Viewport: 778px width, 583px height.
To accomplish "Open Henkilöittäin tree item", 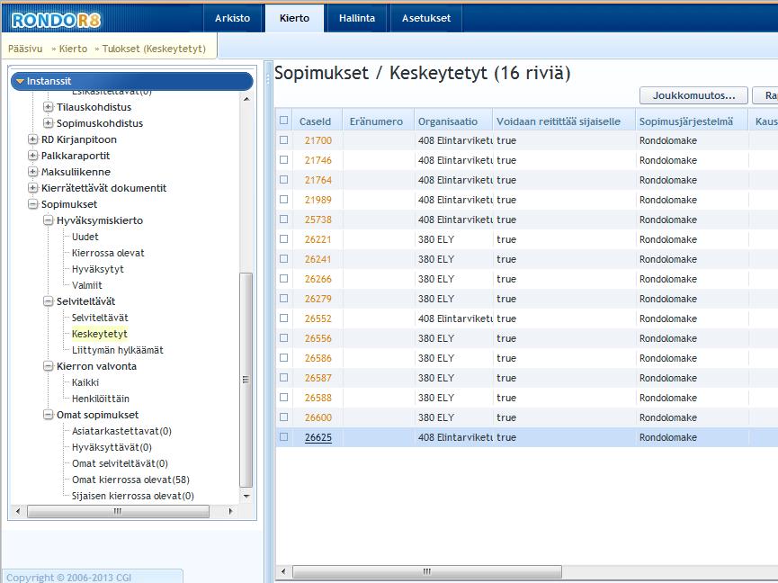I will point(101,399).
